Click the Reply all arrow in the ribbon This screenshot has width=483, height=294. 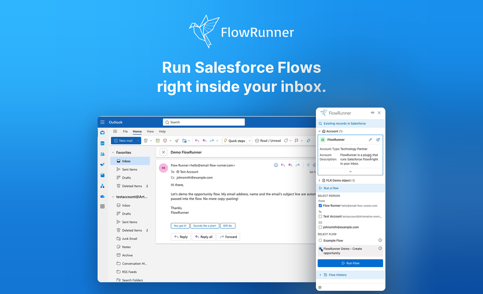(x=205, y=140)
